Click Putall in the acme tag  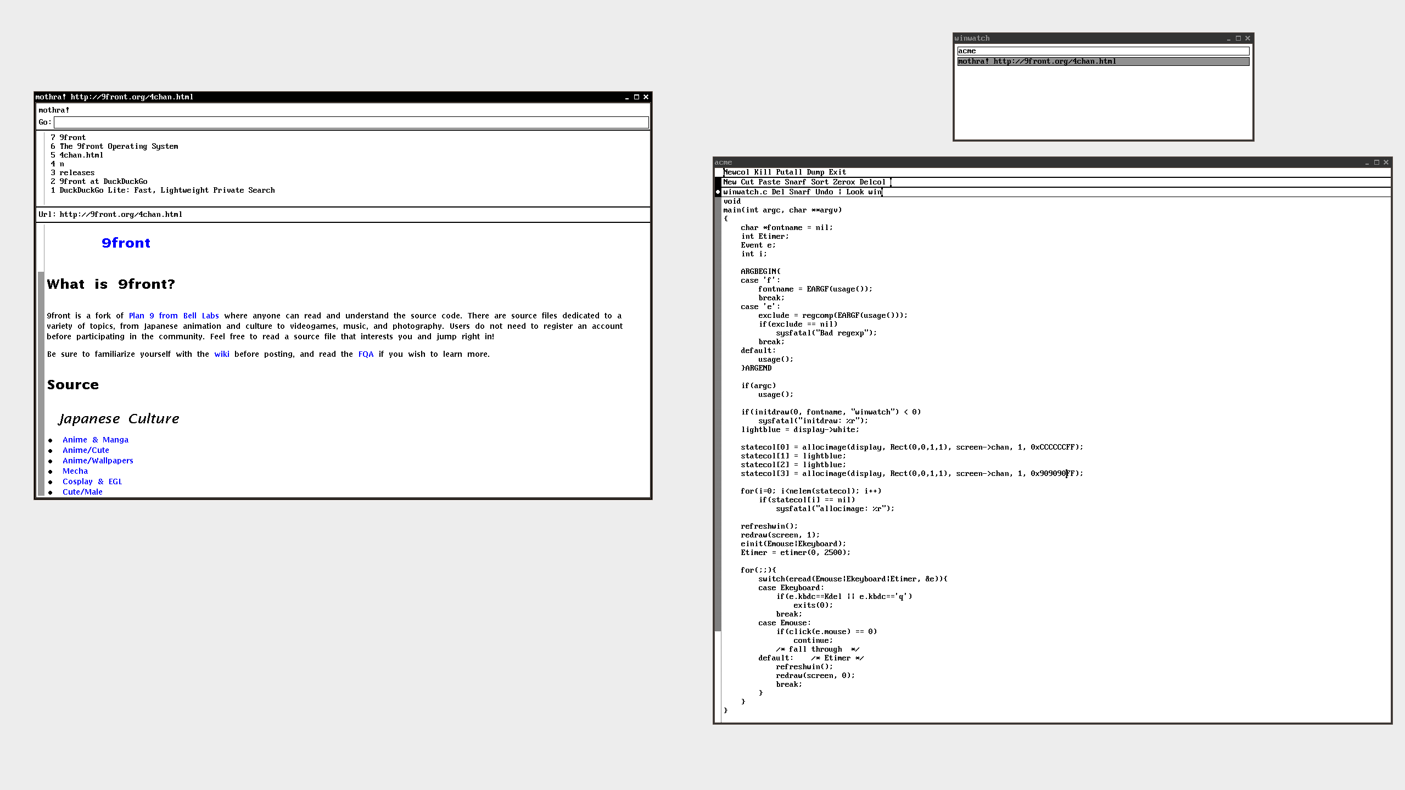point(789,172)
